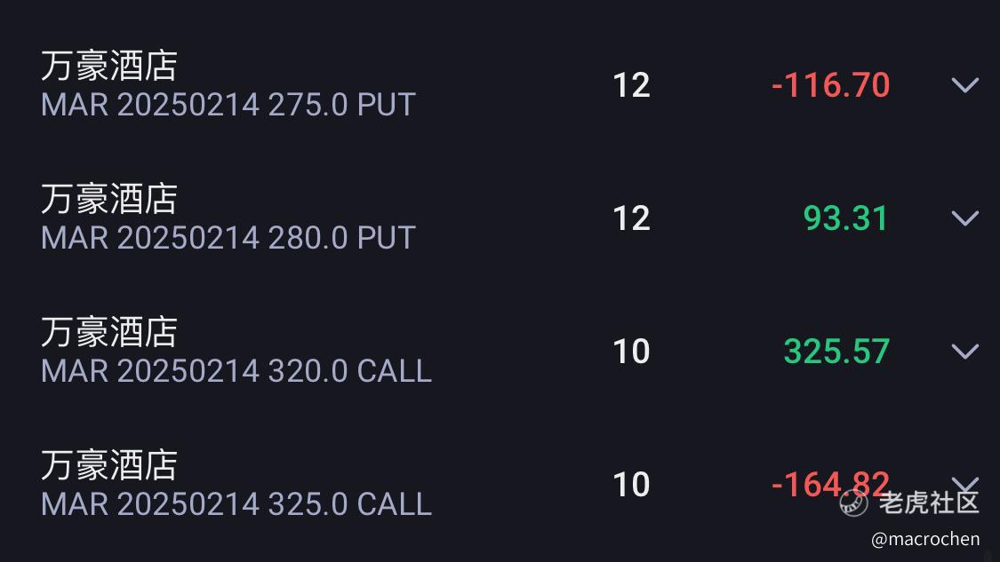Image resolution: width=1000 pixels, height=562 pixels.
Task: Click the 老虎社区 watermark text
Action: [x=929, y=503]
